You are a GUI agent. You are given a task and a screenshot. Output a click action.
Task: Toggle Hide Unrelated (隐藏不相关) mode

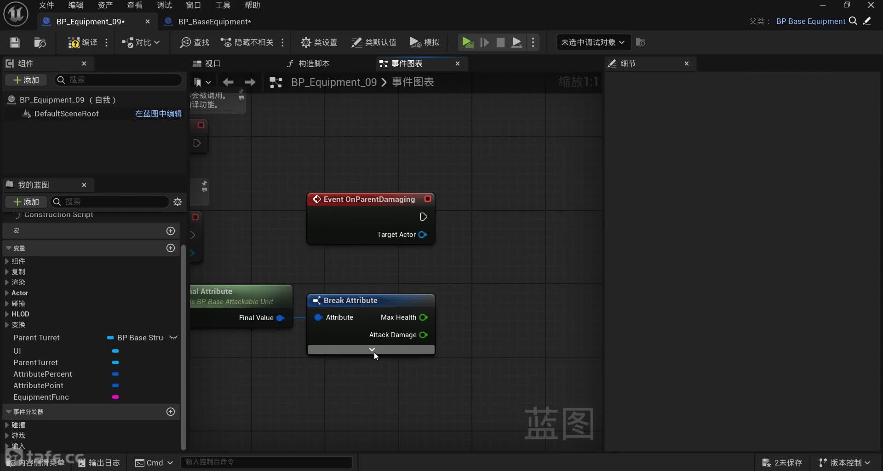coord(247,43)
